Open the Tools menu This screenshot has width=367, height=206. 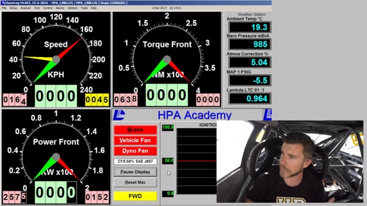pos(84,8)
